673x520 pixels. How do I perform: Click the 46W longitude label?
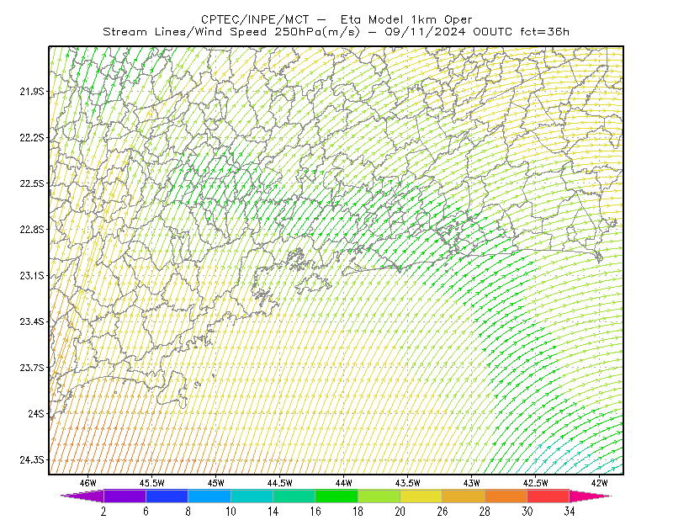tap(88, 483)
